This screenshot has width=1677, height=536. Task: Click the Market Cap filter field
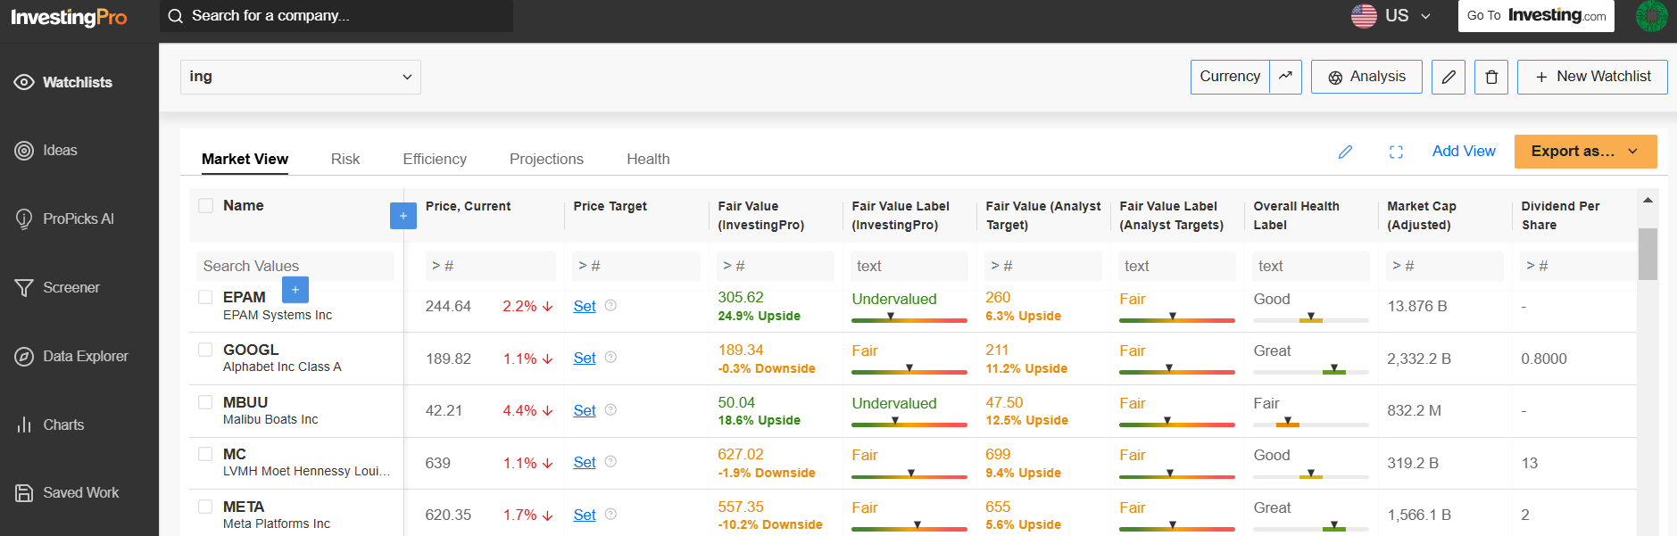click(x=1445, y=266)
